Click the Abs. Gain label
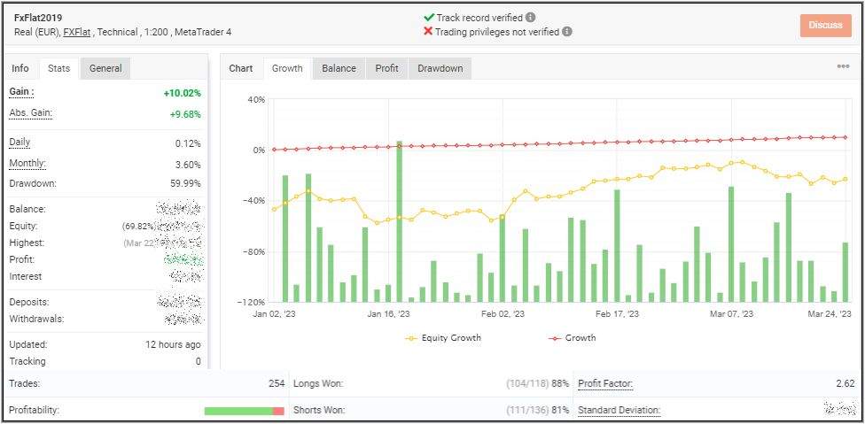The image size is (865, 424). click(30, 113)
